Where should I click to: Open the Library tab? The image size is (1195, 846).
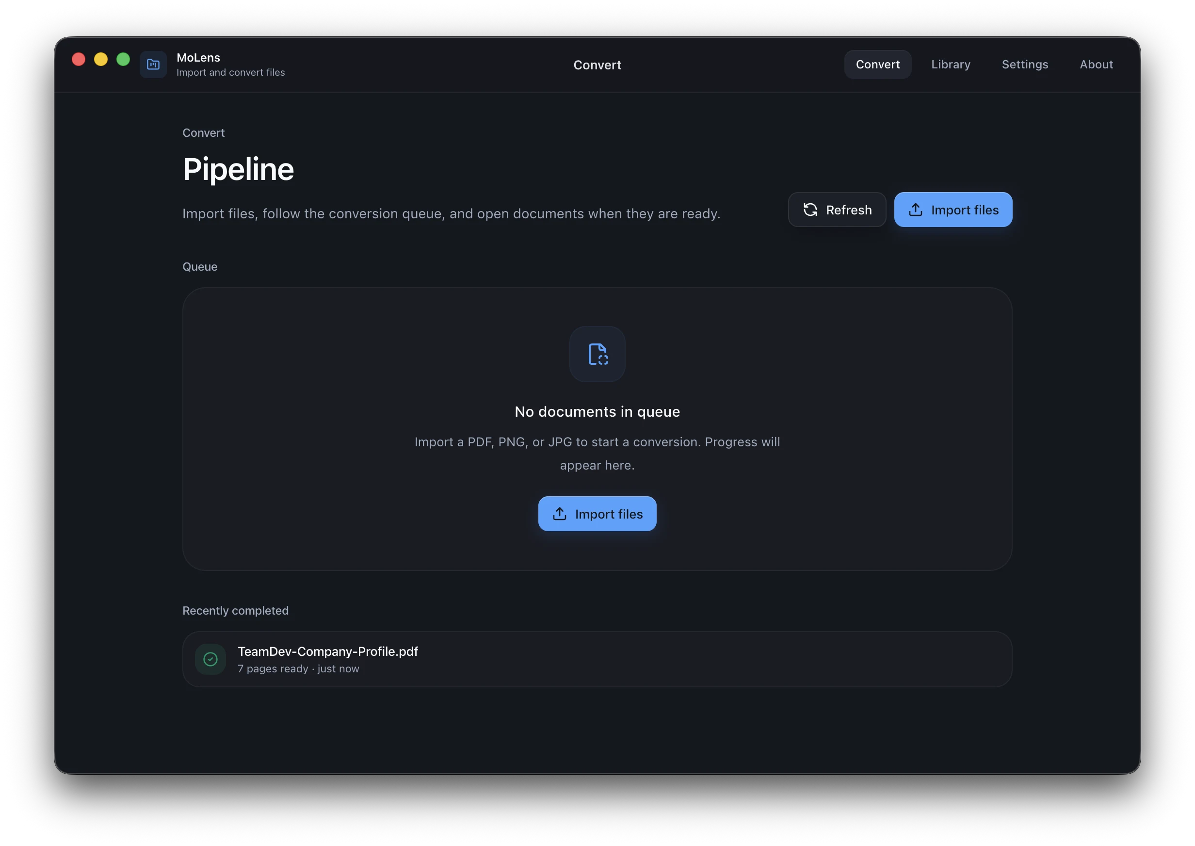(x=950, y=65)
